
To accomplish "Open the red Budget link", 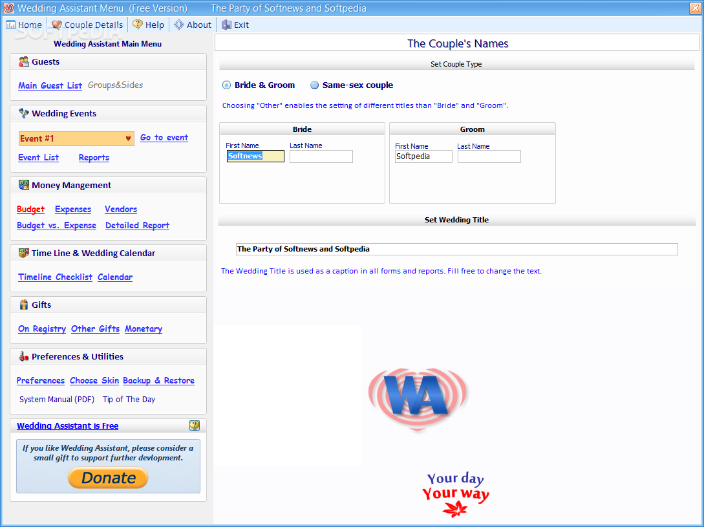I will tap(30, 209).
